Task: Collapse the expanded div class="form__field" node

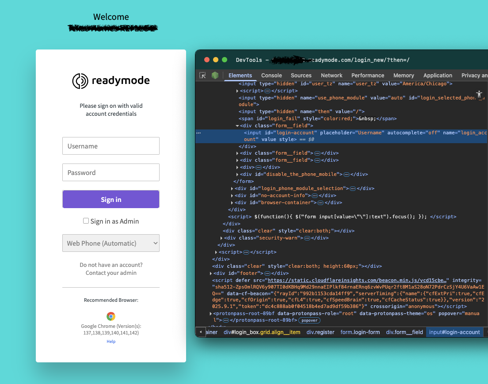Action: click(x=237, y=126)
